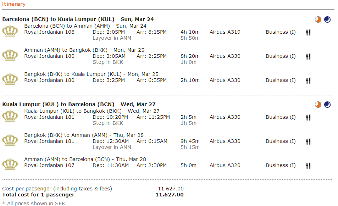The image size is (338, 206).
Task: Click the overnight moon icon for the return trip
Action: pyautogui.click(x=327, y=105)
